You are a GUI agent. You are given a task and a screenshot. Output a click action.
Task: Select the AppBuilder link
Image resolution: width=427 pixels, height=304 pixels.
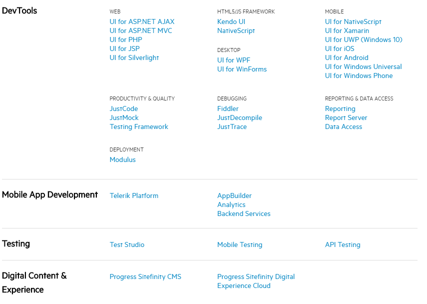coord(234,196)
